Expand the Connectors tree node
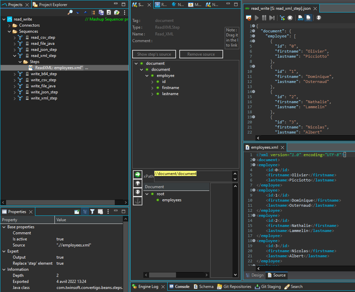The height and width of the screenshot is (292, 355). (9, 25)
